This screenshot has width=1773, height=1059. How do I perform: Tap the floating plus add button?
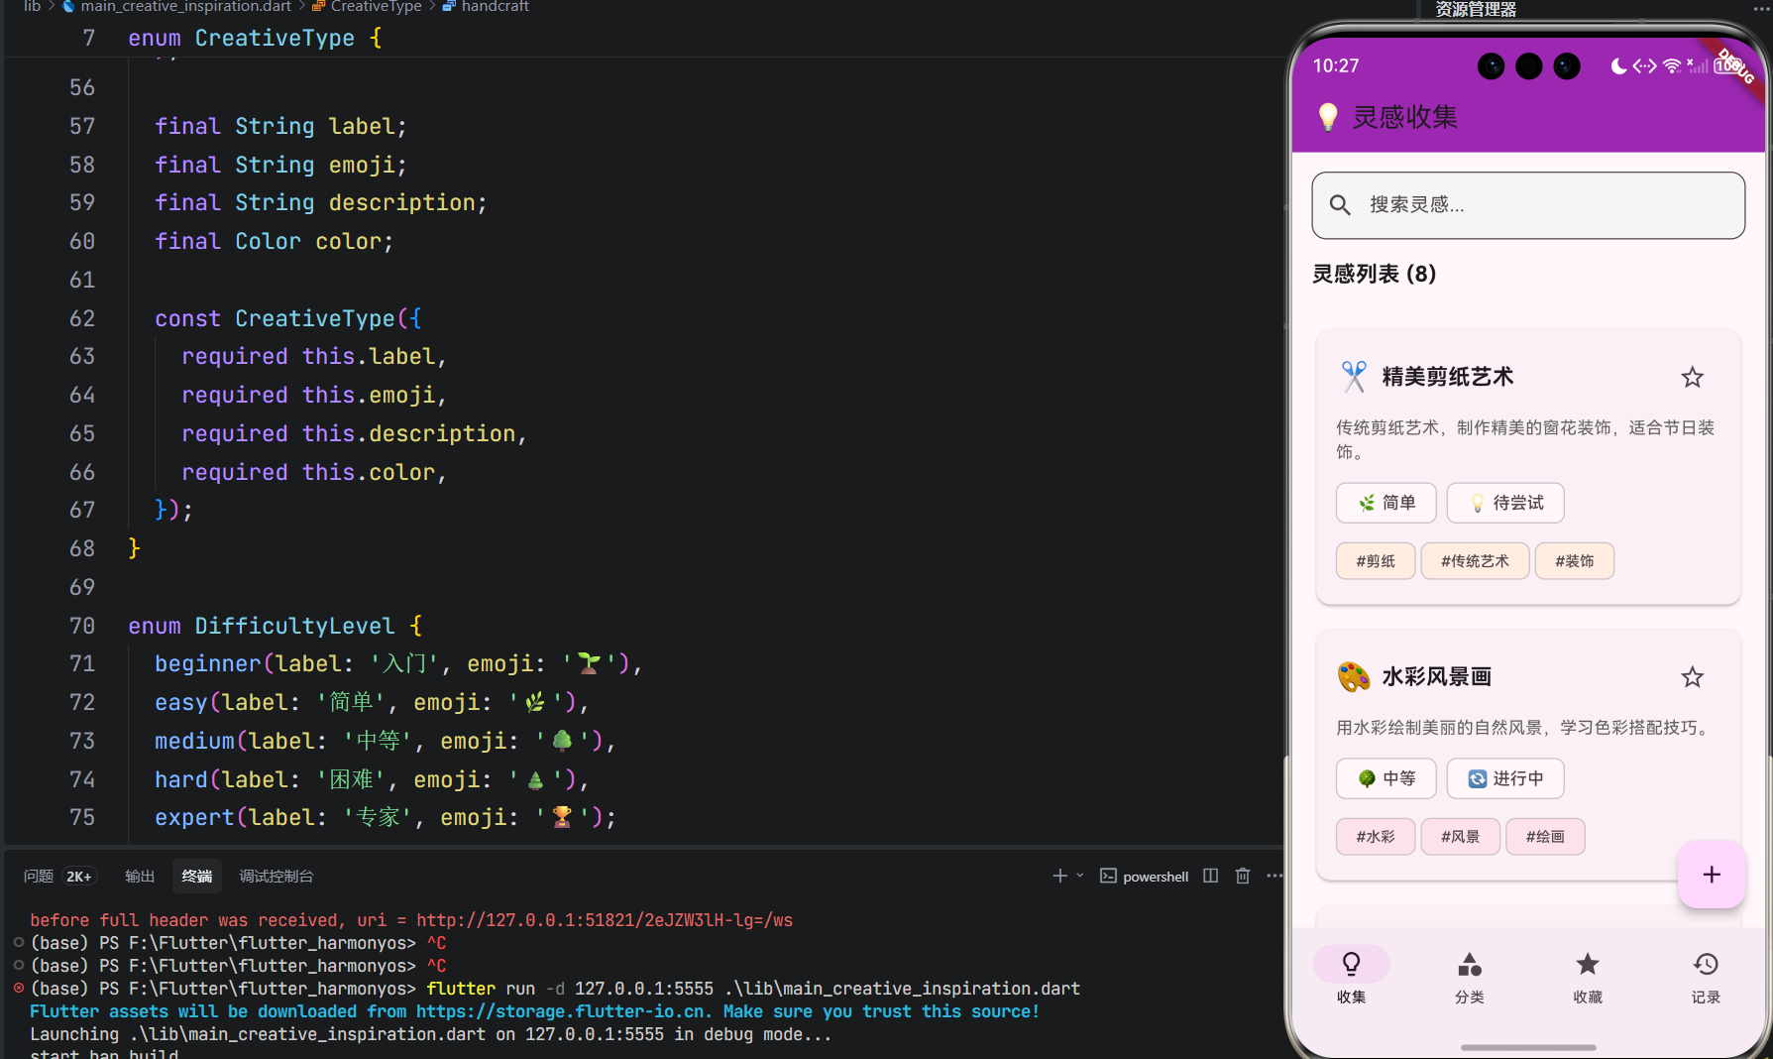1711,875
